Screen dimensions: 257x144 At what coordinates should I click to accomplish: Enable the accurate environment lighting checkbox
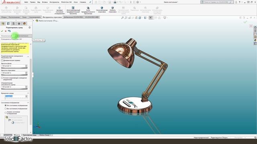pyautogui.click(x=2, y=78)
